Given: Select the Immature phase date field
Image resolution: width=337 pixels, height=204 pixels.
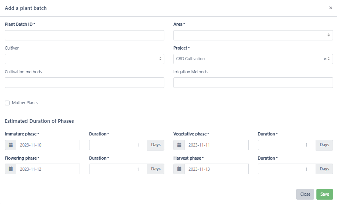Looking at the screenshot, I should 48,145.
